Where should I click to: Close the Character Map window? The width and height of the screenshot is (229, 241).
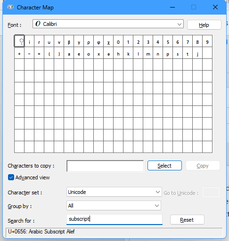tap(215, 7)
